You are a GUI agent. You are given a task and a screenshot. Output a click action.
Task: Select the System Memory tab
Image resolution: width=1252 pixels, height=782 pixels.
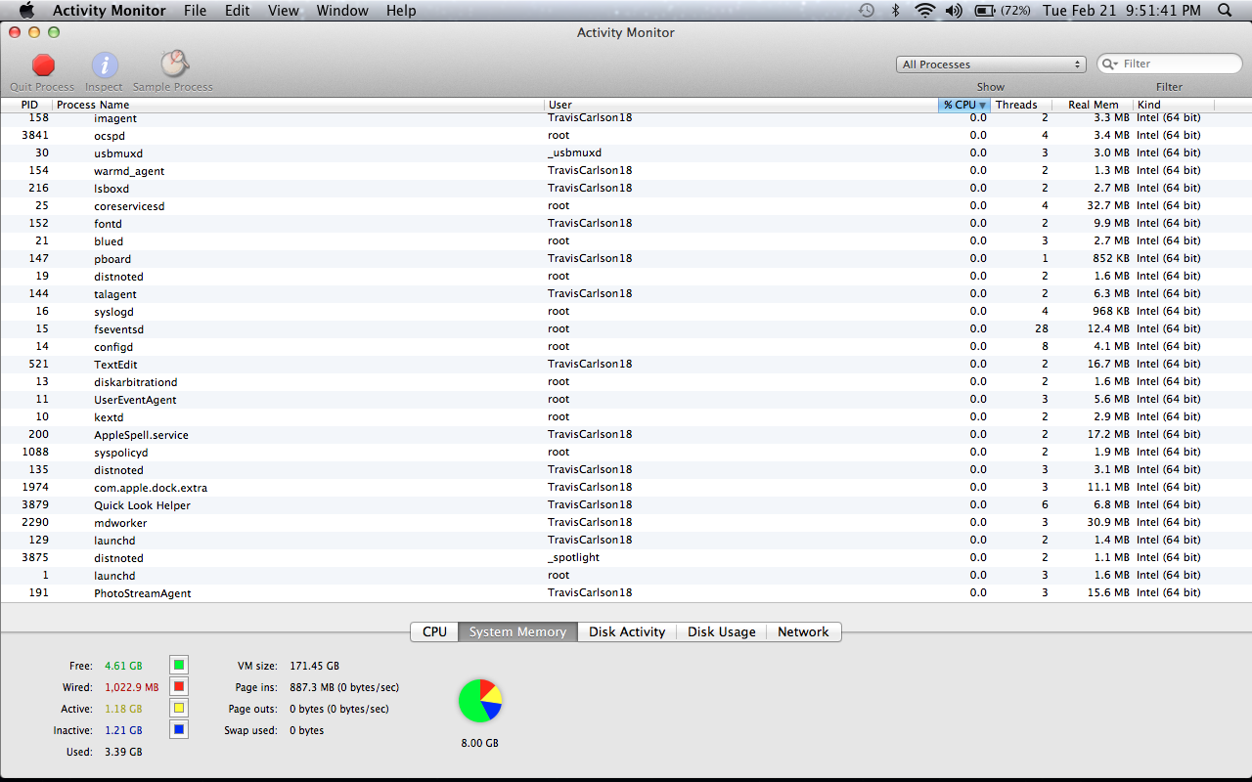(x=518, y=631)
